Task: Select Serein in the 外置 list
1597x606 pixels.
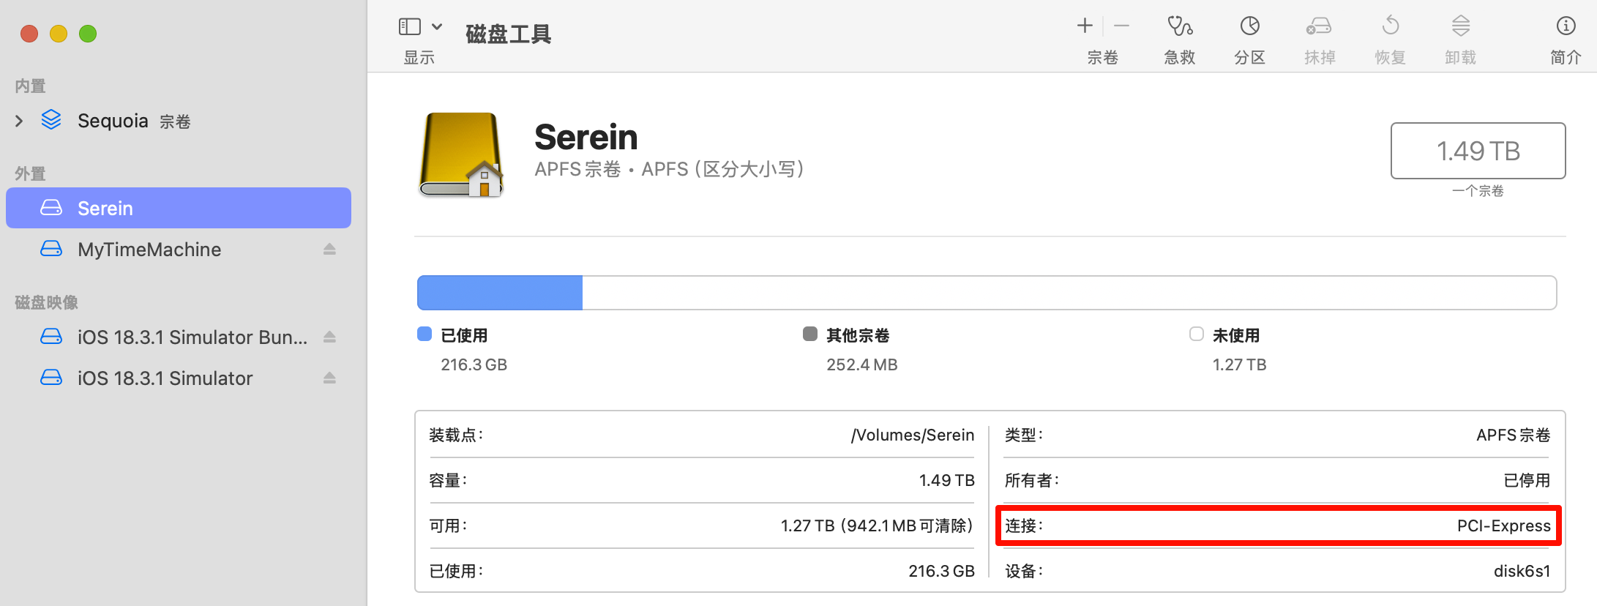Action: [x=105, y=208]
